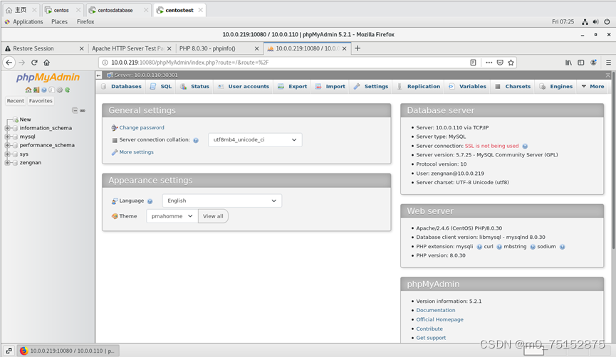The width and height of the screenshot is (616, 357).
Task: Save page to Pocket
Action: click(500, 63)
